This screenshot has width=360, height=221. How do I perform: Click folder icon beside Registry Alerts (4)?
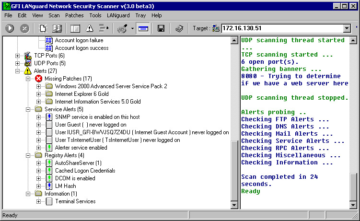(x=38, y=155)
